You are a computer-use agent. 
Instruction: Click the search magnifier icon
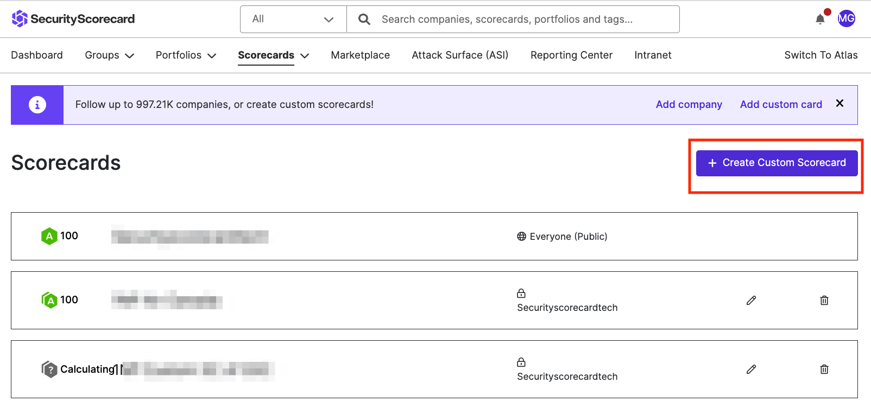point(364,20)
